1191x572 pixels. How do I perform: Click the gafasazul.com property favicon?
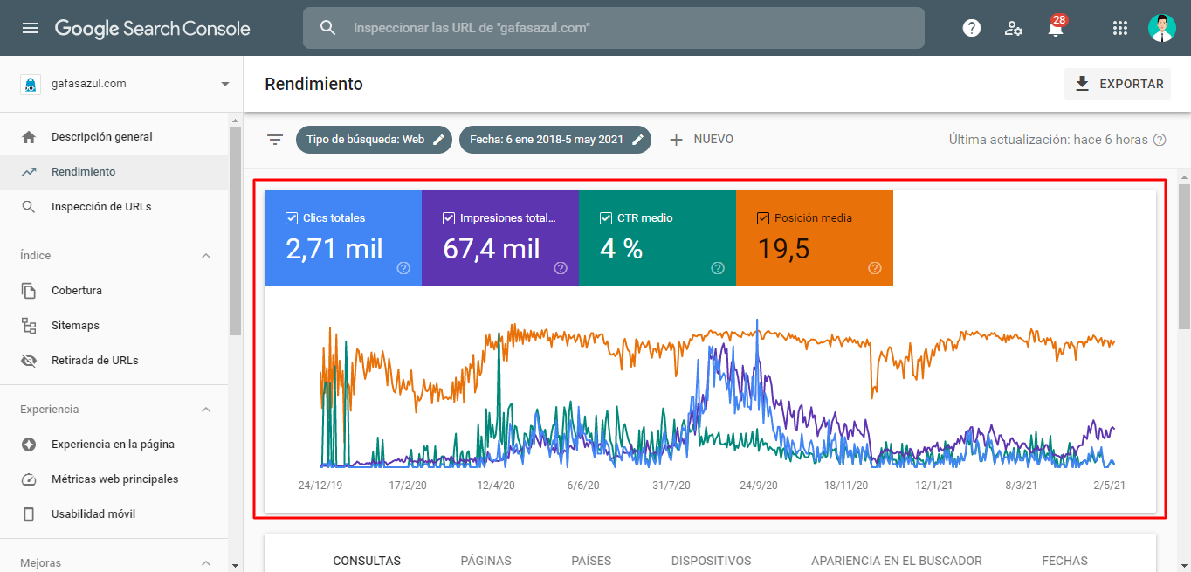(31, 84)
